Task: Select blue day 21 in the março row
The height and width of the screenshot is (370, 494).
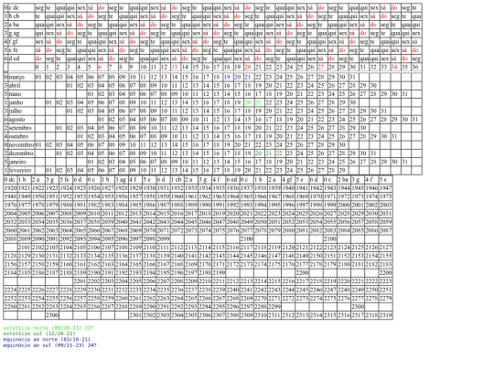Action: pos(248,77)
